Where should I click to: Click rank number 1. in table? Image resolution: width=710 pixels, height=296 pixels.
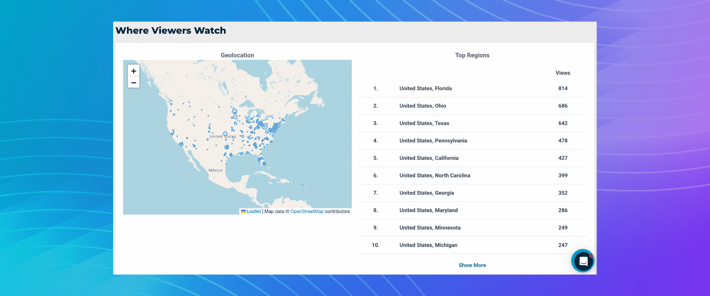tap(375, 88)
